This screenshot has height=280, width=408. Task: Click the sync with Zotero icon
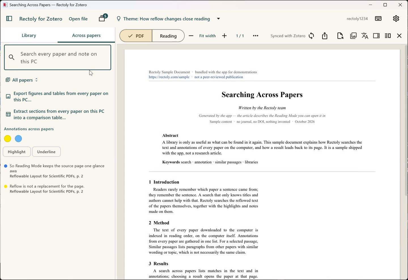(311, 36)
